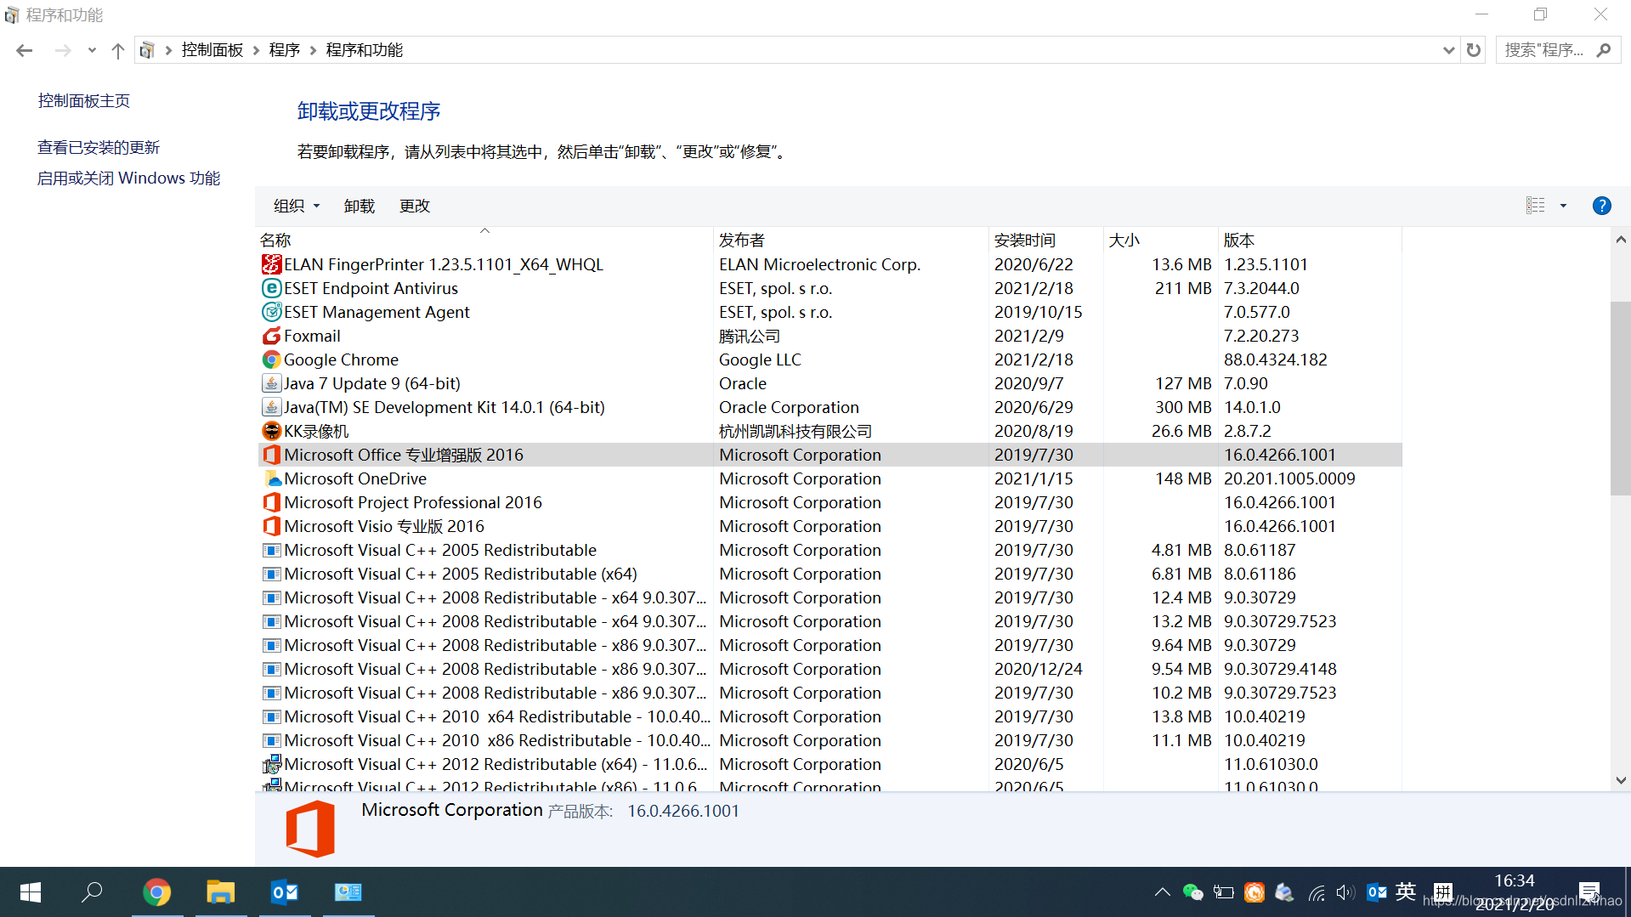Image resolution: width=1631 pixels, height=917 pixels.
Task: Open taskbar search magnifier
Action: [92, 892]
